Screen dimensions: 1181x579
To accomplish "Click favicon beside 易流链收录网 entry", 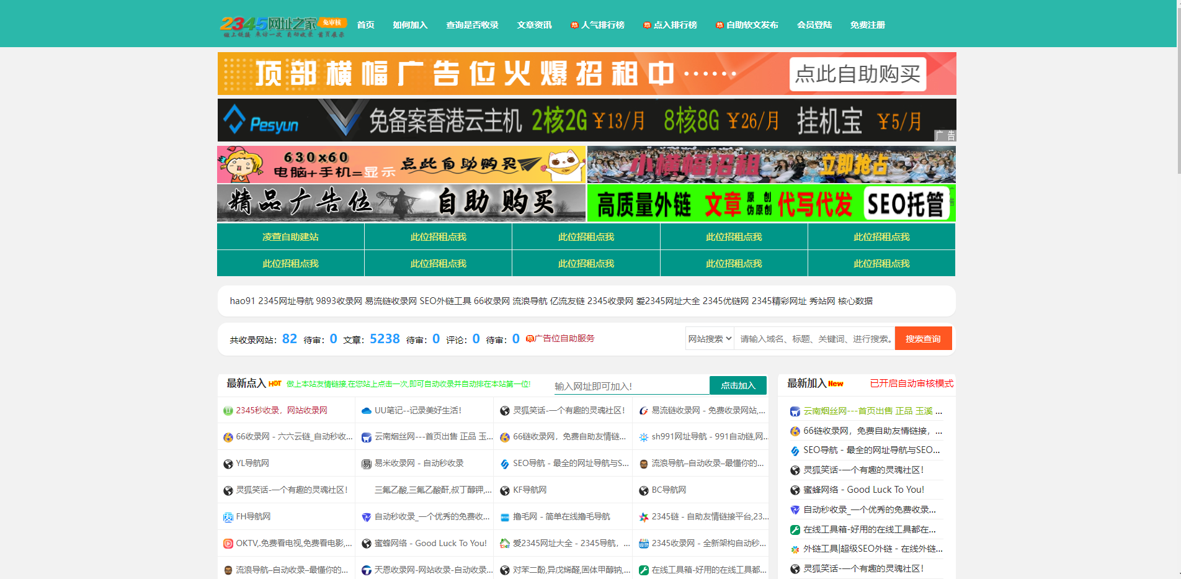I will (644, 411).
